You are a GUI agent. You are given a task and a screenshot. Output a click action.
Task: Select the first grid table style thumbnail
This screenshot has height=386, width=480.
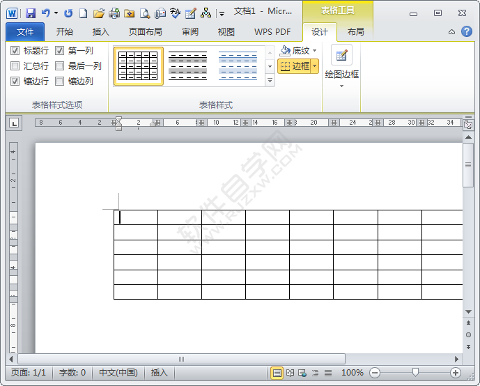(x=138, y=66)
